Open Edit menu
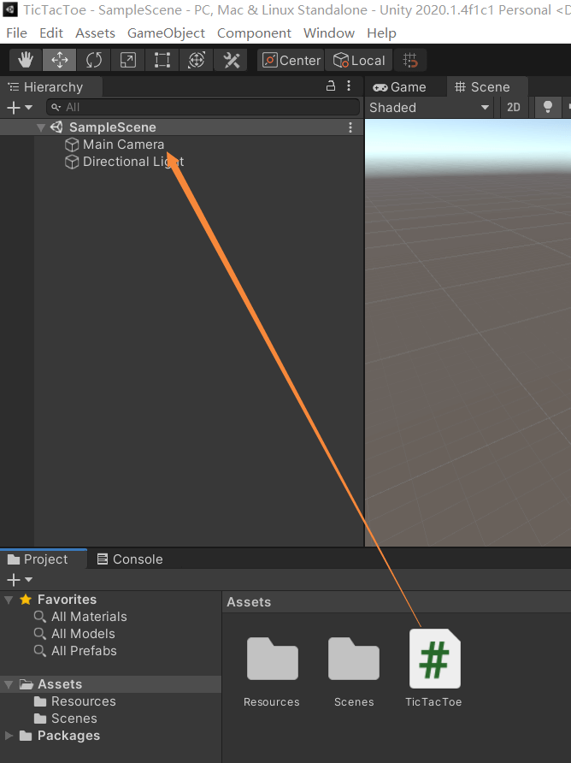The width and height of the screenshot is (571, 763). pos(51,33)
